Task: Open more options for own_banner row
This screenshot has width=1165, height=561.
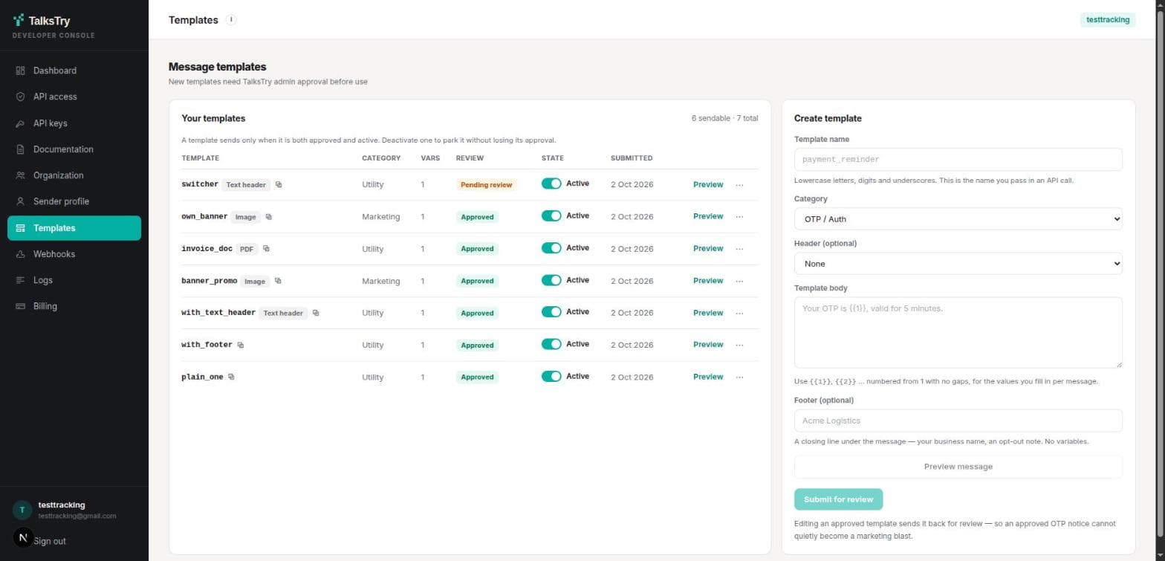Action: coord(739,217)
